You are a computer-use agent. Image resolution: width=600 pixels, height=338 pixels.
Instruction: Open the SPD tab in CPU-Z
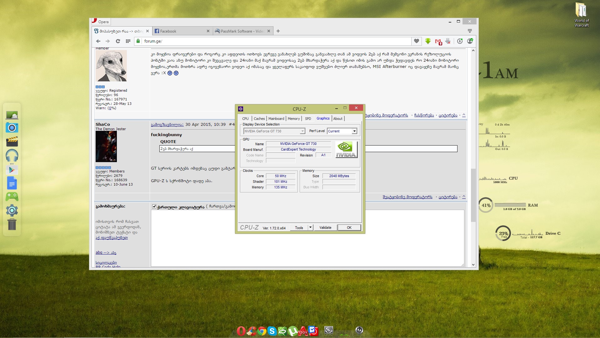pyautogui.click(x=308, y=119)
